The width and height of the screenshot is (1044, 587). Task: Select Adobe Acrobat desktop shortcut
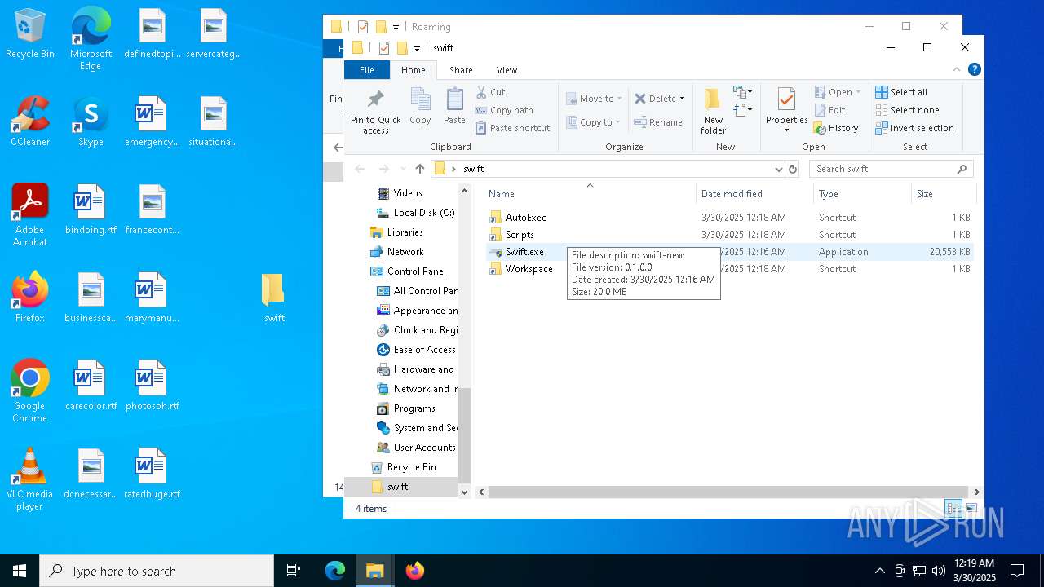coord(30,215)
